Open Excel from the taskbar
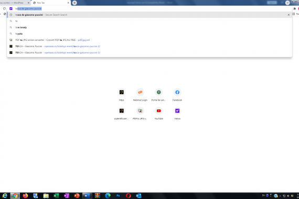 pos(56,195)
